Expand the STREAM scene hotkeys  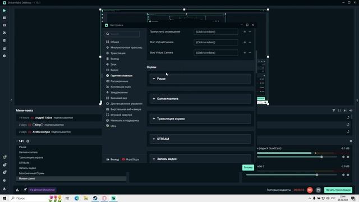click(x=200, y=139)
